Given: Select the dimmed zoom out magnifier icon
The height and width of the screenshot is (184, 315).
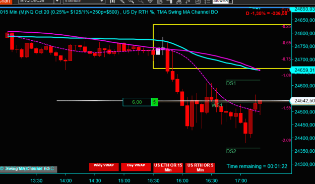Looking at the screenshot, I should point(141,2).
